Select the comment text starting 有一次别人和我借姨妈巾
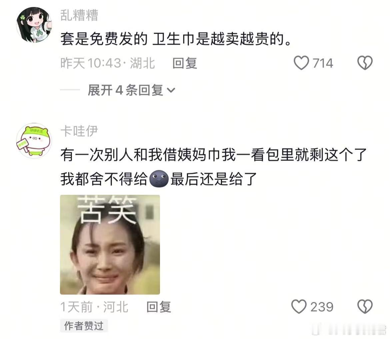Viewport: 390px width, 339px height. point(214,167)
